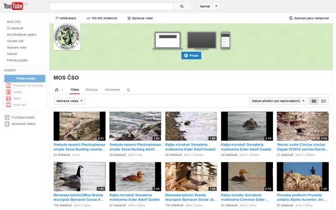
Task: Click the mobile phone preview icon in banner
Action: (225, 40)
